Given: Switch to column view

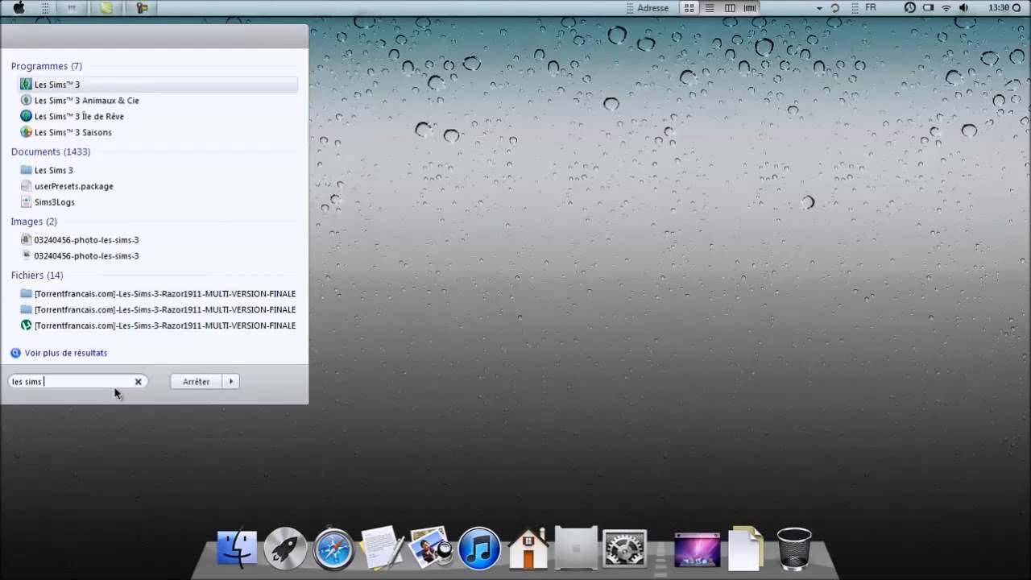Looking at the screenshot, I should [730, 8].
